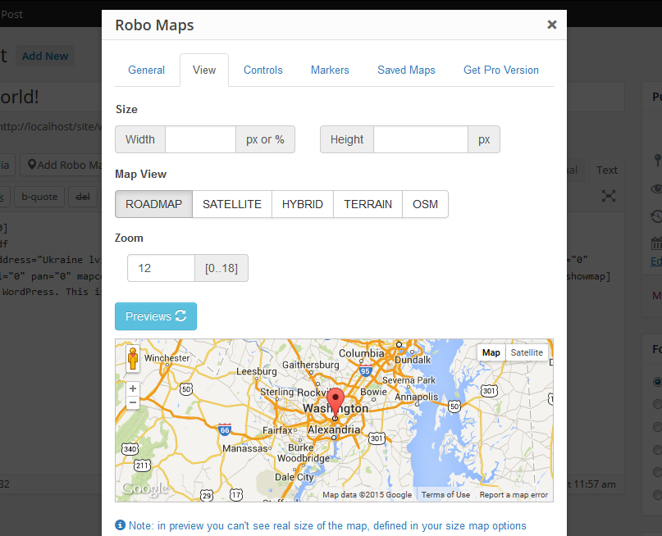Switch to the General tab

tap(147, 70)
